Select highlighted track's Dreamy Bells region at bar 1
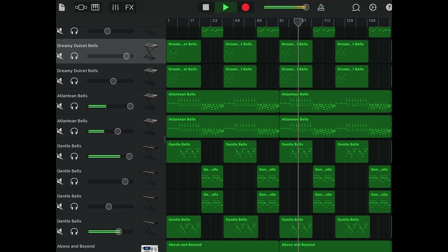 coord(183,51)
